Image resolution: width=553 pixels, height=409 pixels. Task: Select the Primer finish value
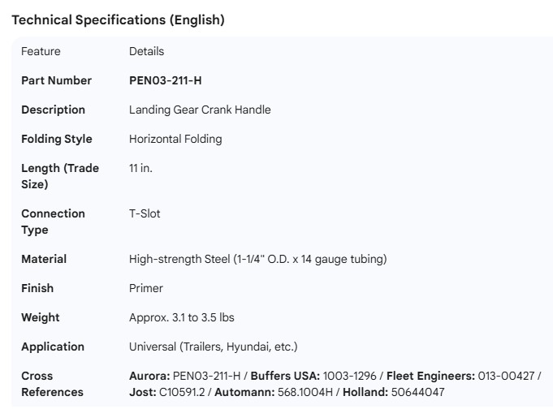pyautogui.click(x=146, y=288)
